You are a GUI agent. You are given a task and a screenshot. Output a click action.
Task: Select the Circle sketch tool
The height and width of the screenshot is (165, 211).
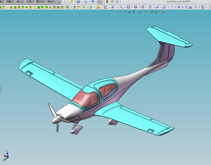[143, 7]
